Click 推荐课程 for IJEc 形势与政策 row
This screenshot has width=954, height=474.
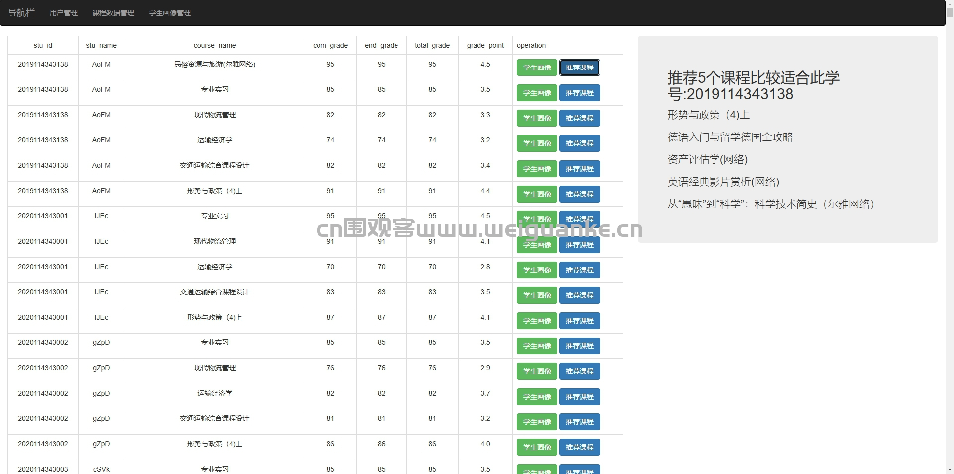(x=580, y=321)
